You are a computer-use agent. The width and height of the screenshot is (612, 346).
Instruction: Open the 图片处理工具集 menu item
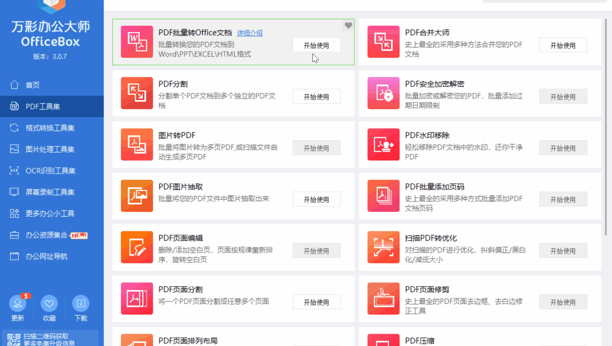pos(52,149)
